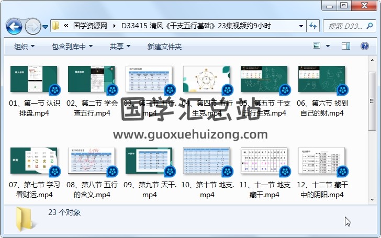Change view with the view icon
The image size is (381, 238).
click(x=317, y=46)
